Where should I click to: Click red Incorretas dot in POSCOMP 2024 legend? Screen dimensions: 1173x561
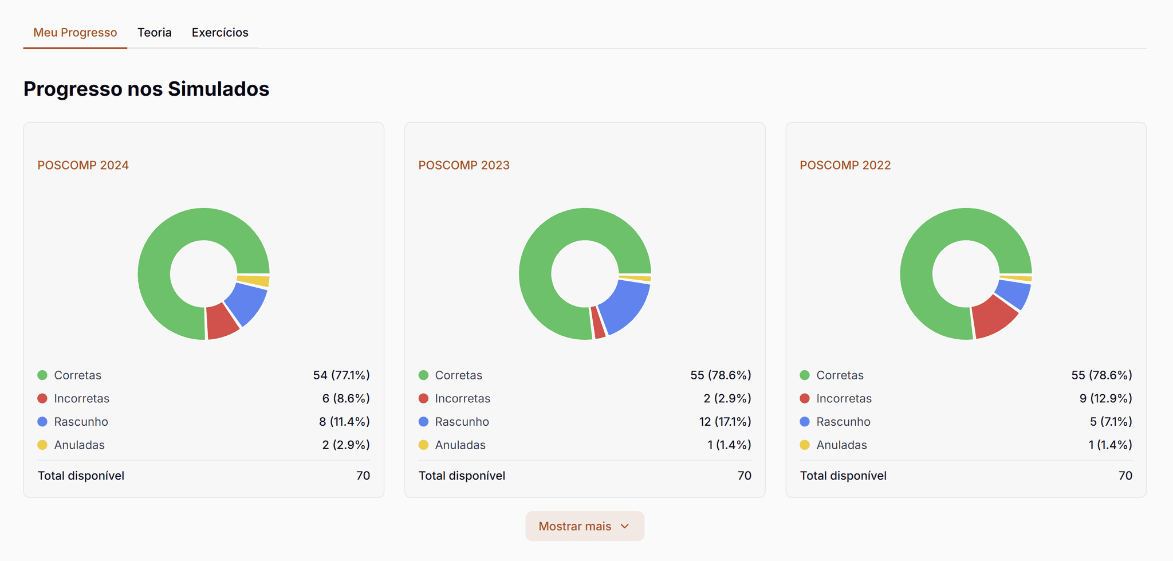click(42, 398)
